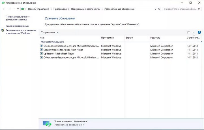Open 'Панель управления' breadcrumb

[39, 9]
